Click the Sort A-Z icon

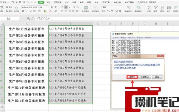[x=162, y=8]
